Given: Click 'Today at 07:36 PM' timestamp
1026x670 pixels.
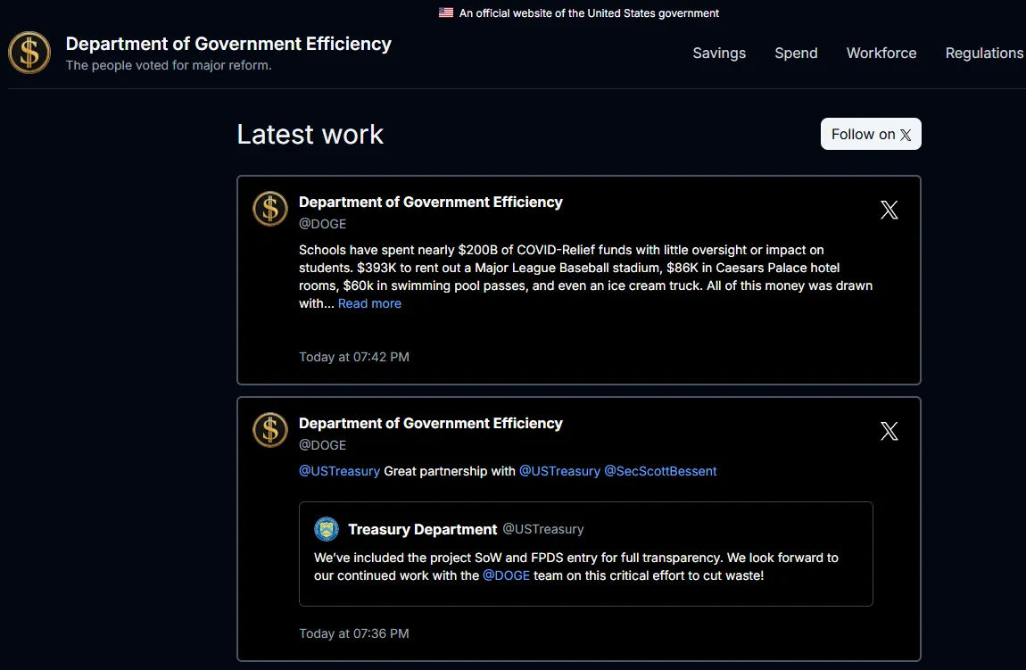Looking at the screenshot, I should [x=354, y=633].
